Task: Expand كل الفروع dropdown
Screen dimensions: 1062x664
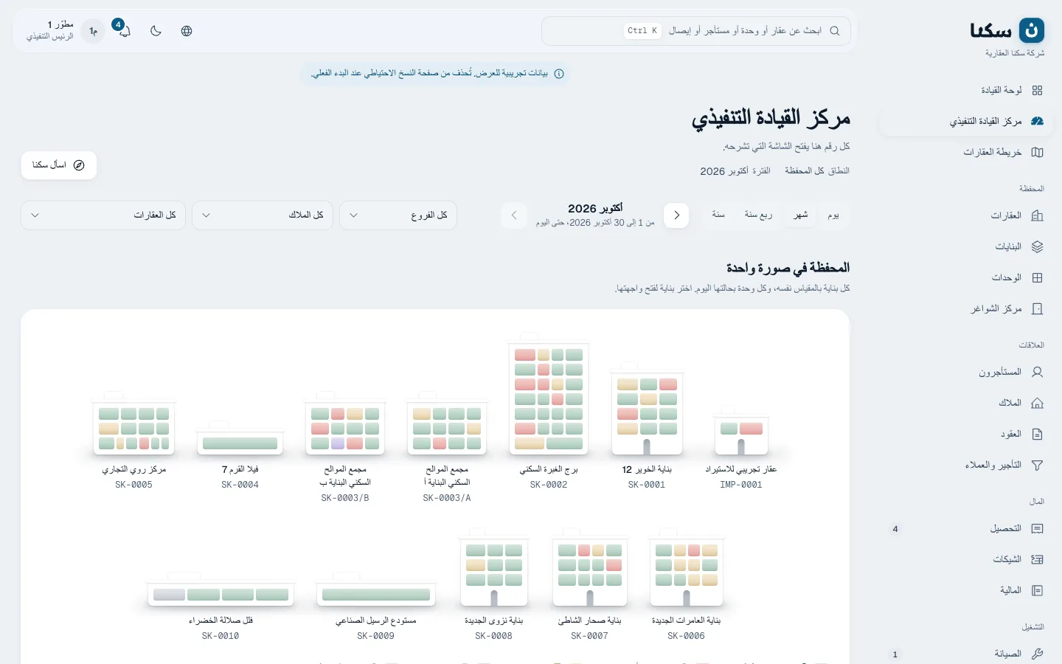Action: point(398,215)
